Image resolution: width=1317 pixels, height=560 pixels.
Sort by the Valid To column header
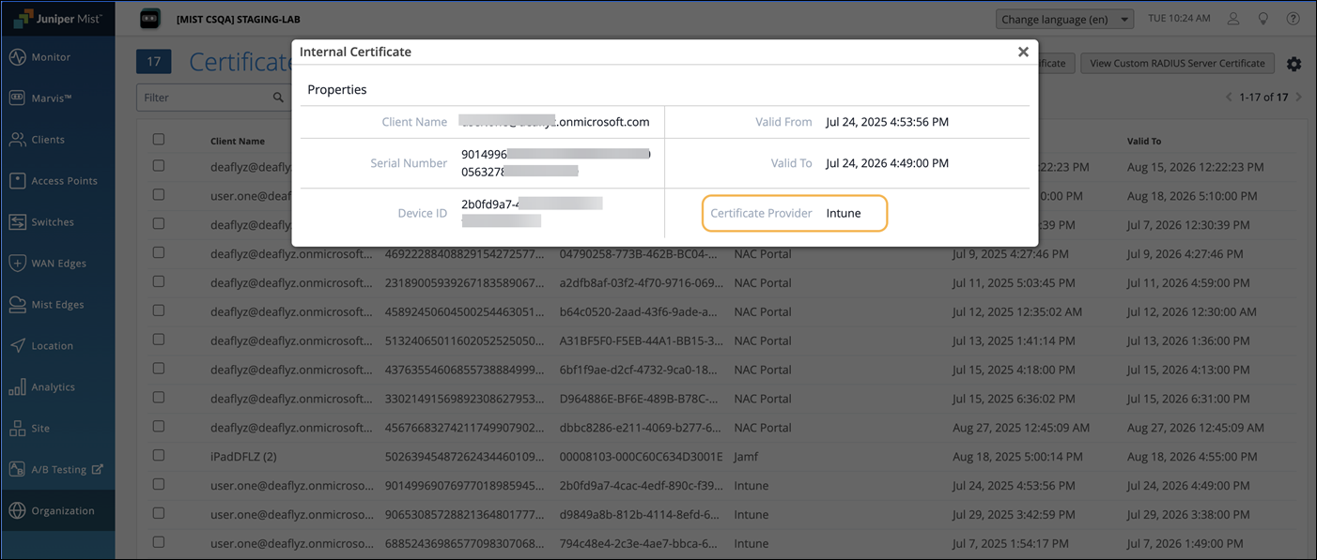[1143, 141]
